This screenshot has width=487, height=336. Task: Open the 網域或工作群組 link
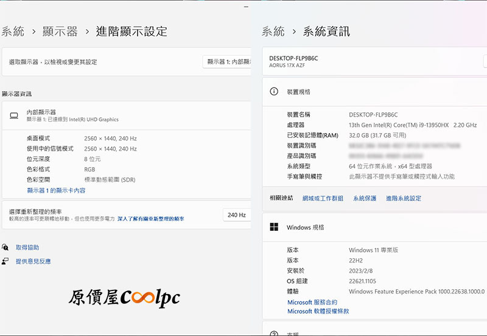click(x=323, y=198)
